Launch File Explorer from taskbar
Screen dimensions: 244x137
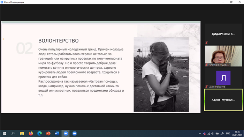click(22, 134)
